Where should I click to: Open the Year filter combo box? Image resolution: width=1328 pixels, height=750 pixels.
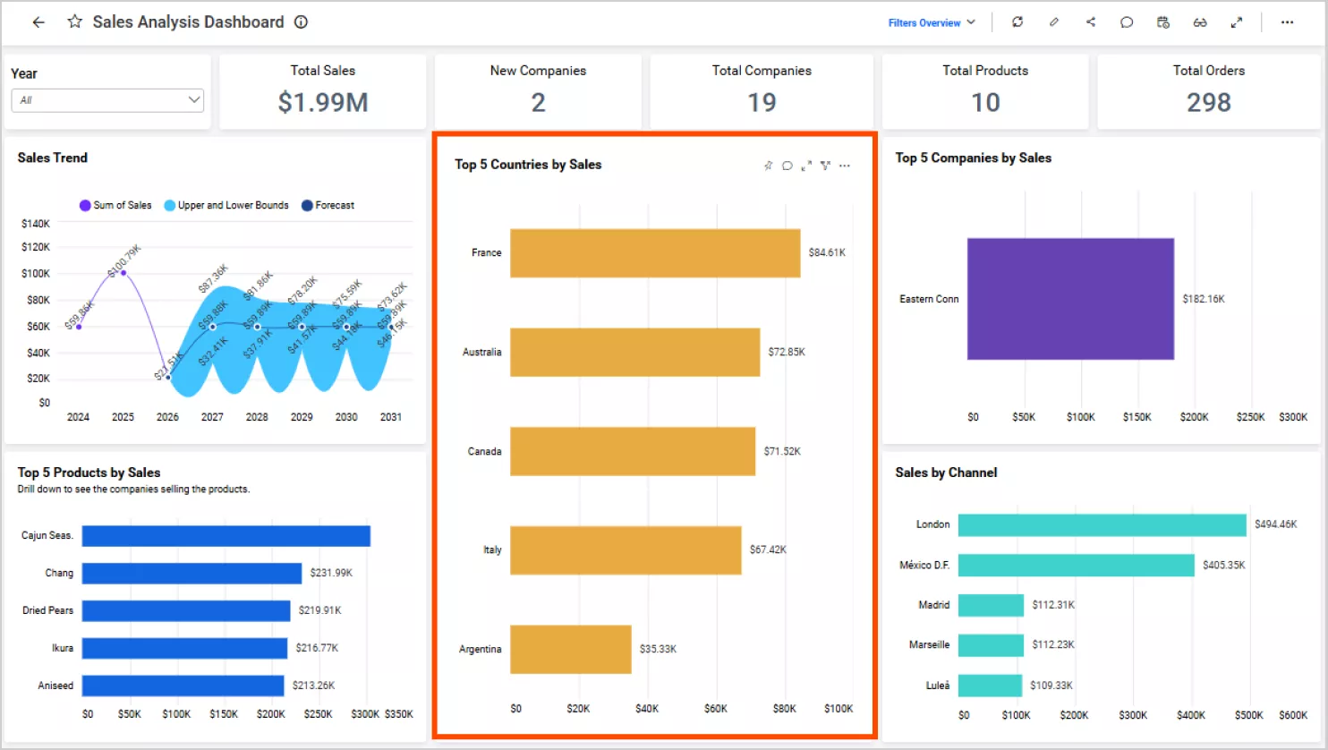pos(107,100)
